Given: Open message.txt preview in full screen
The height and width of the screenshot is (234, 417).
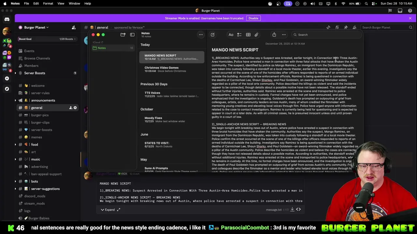Looking at the screenshot, I should 119,210.
